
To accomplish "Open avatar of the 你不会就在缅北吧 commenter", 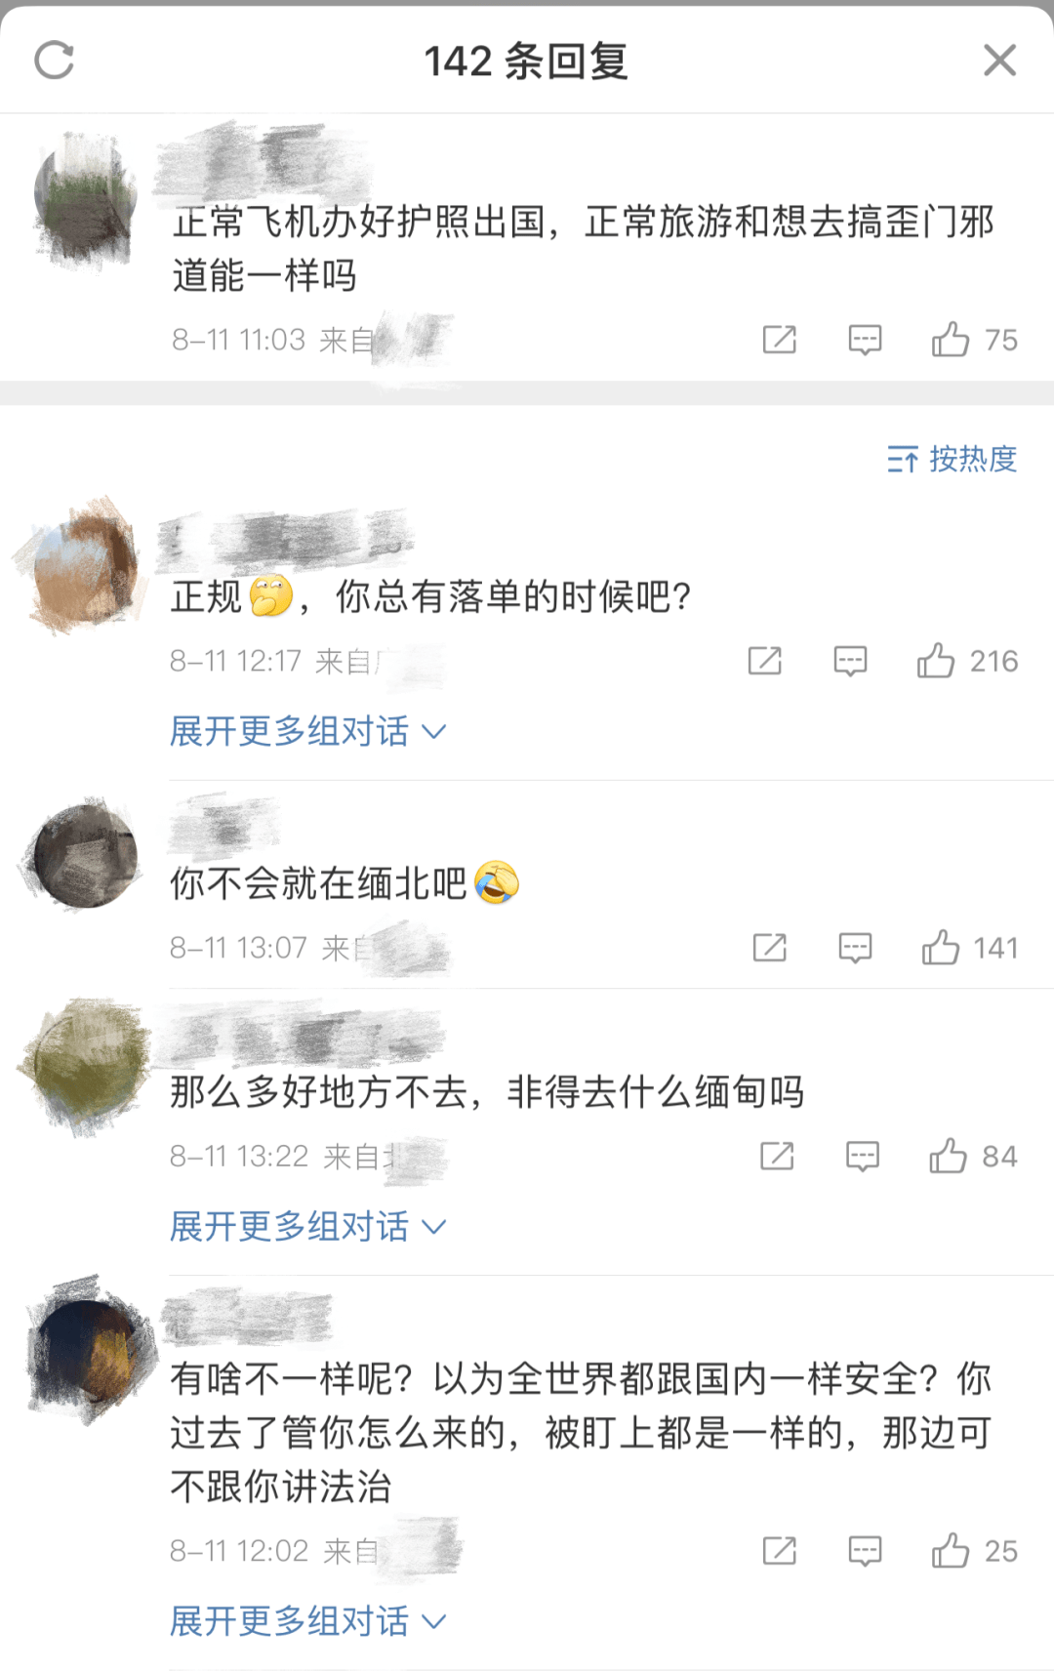I will point(86,855).
